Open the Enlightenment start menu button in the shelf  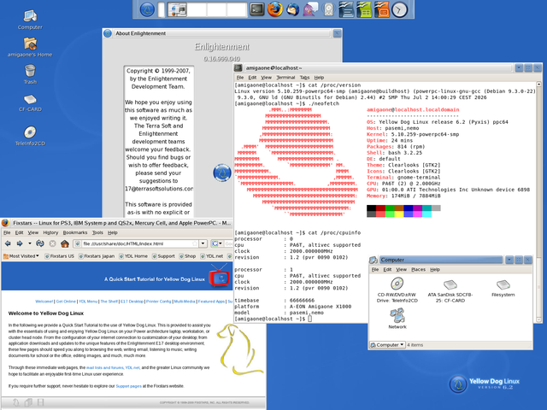[x=147, y=9]
